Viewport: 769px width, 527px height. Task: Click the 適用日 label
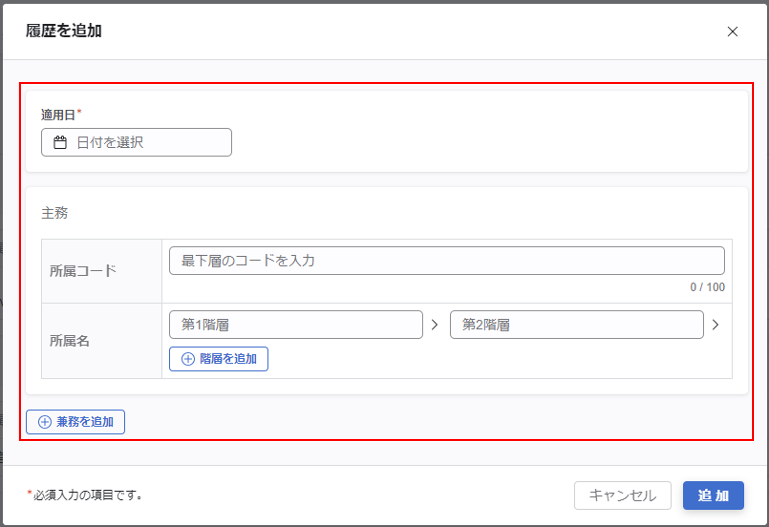tap(58, 115)
